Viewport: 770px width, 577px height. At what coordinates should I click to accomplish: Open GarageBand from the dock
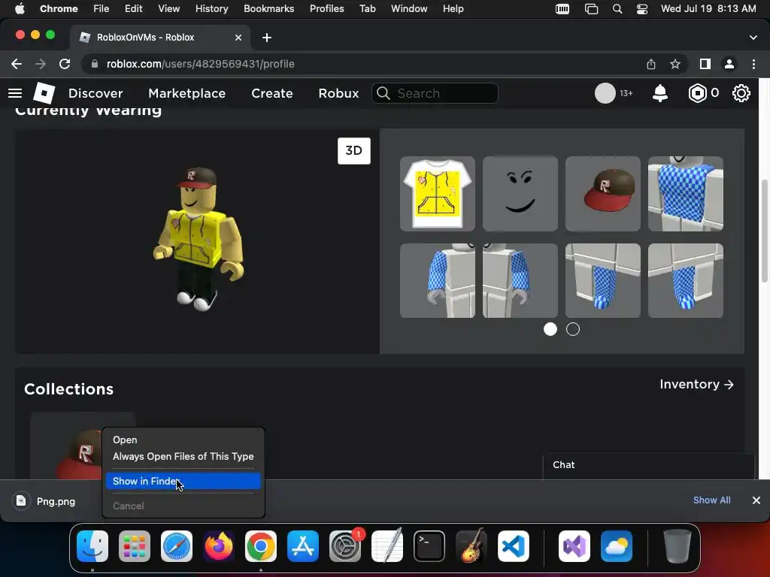(471, 546)
